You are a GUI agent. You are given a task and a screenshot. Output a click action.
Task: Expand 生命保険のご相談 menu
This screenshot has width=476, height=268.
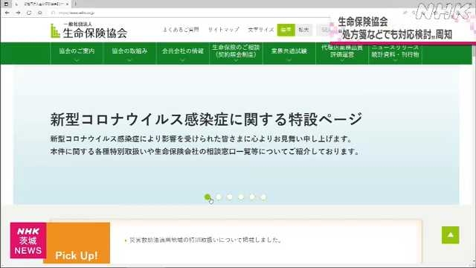[236, 53]
